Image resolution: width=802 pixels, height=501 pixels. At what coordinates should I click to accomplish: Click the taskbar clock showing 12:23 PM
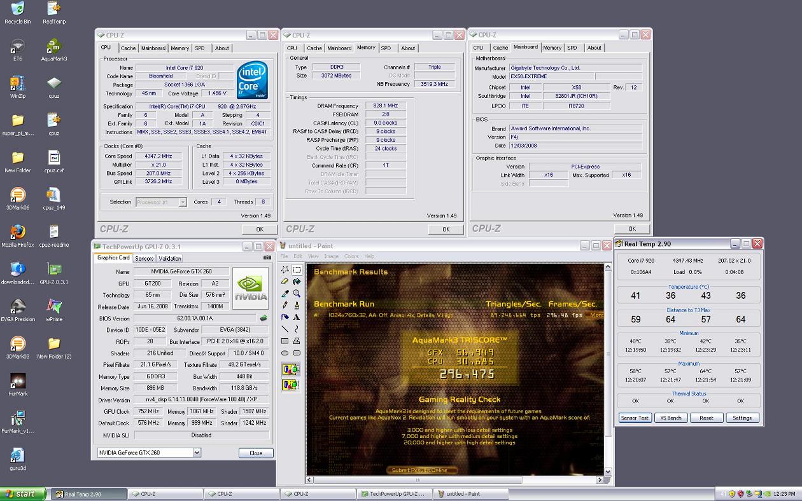pyautogui.click(x=784, y=494)
